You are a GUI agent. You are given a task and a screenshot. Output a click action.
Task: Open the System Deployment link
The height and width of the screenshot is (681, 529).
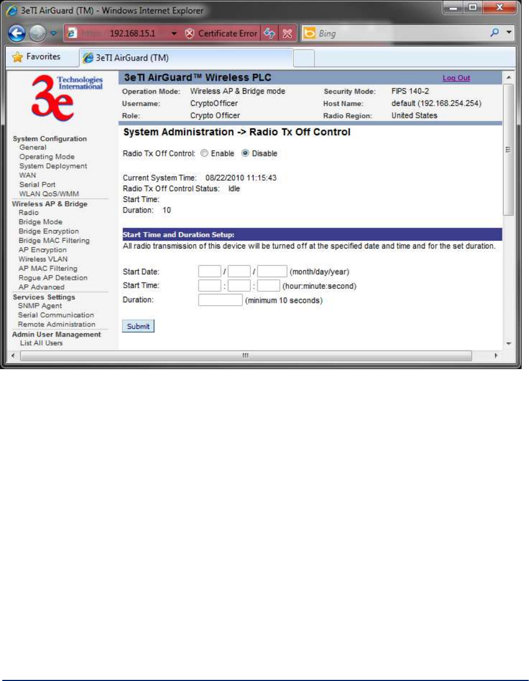tap(53, 166)
